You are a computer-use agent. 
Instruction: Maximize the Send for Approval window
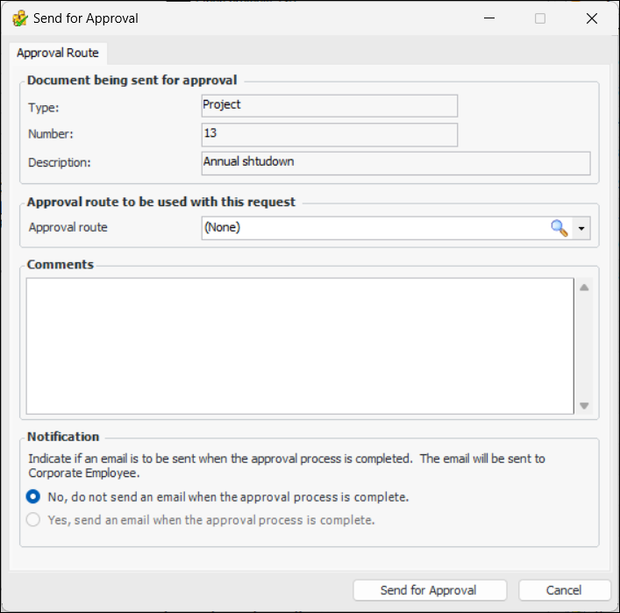(540, 18)
